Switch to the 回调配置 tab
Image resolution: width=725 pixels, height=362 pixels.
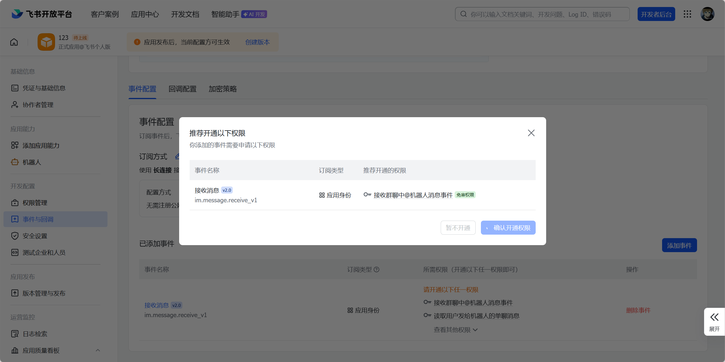click(182, 89)
